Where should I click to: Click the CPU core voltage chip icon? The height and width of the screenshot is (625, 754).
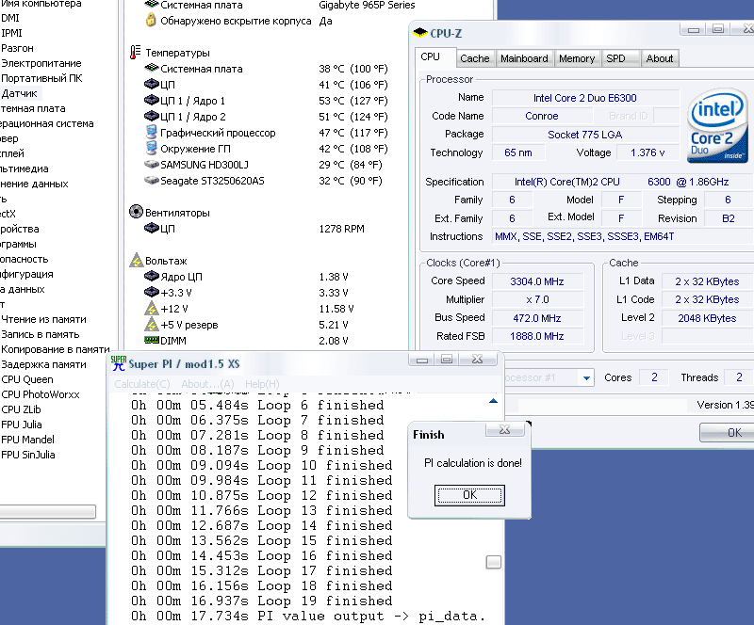pyautogui.click(x=152, y=276)
